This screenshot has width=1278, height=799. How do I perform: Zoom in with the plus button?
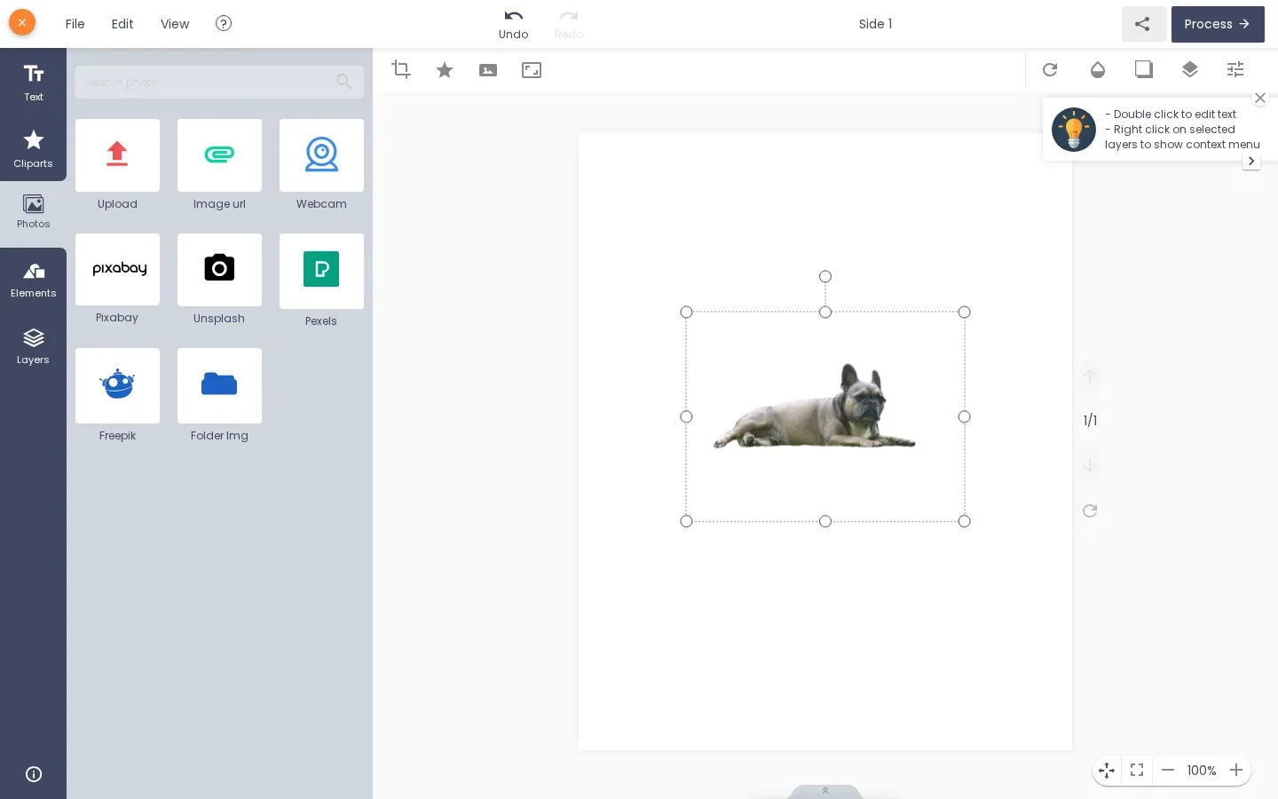(1236, 771)
